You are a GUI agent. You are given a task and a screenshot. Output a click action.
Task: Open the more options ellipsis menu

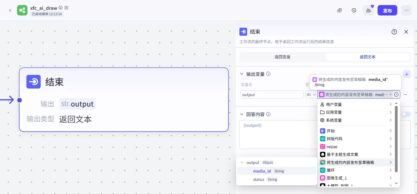tap(406, 10)
